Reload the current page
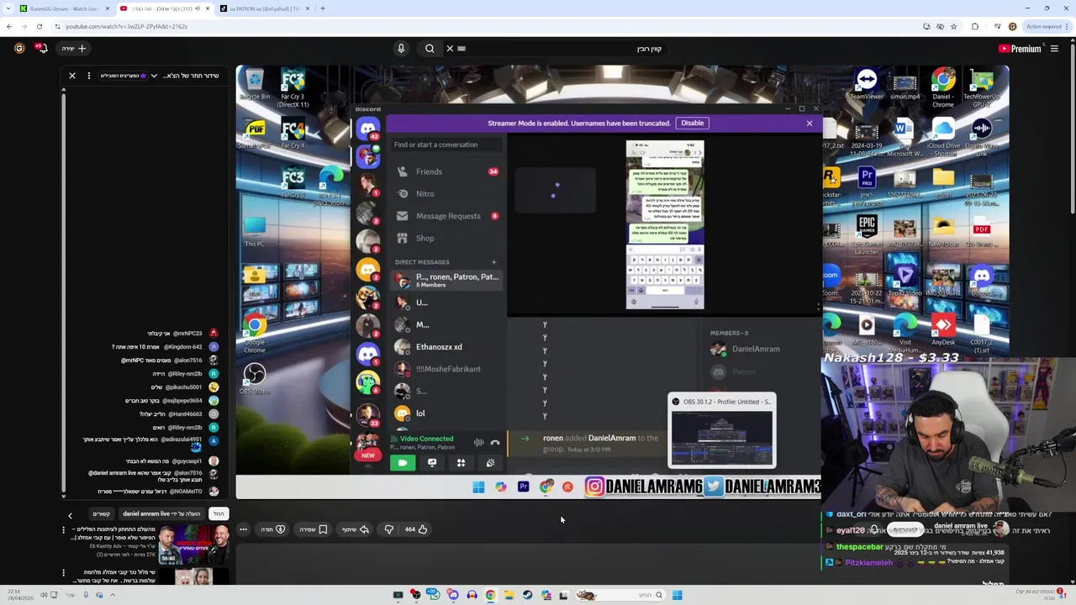Viewport: 1076px width, 605px height. [x=39, y=26]
